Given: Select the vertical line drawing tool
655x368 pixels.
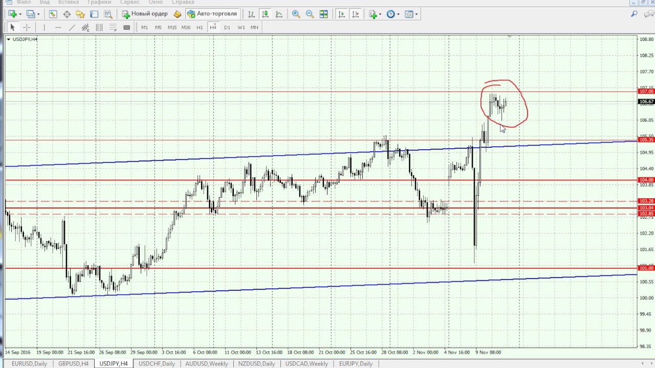Looking at the screenshot, I should (x=44, y=28).
